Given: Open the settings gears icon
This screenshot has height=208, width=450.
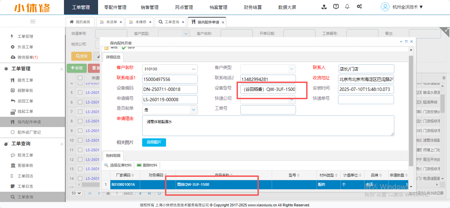Looking at the screenshot, I should coord(359,7).
